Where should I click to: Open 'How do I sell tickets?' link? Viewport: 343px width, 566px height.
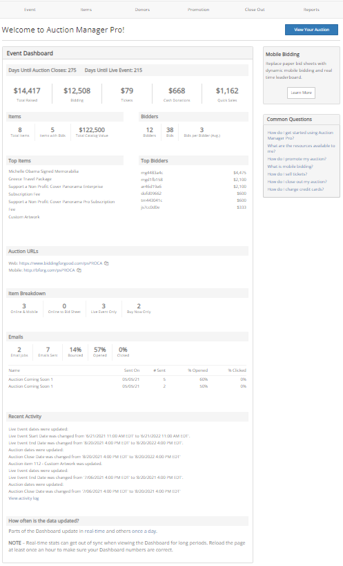[x=287, y=174]
